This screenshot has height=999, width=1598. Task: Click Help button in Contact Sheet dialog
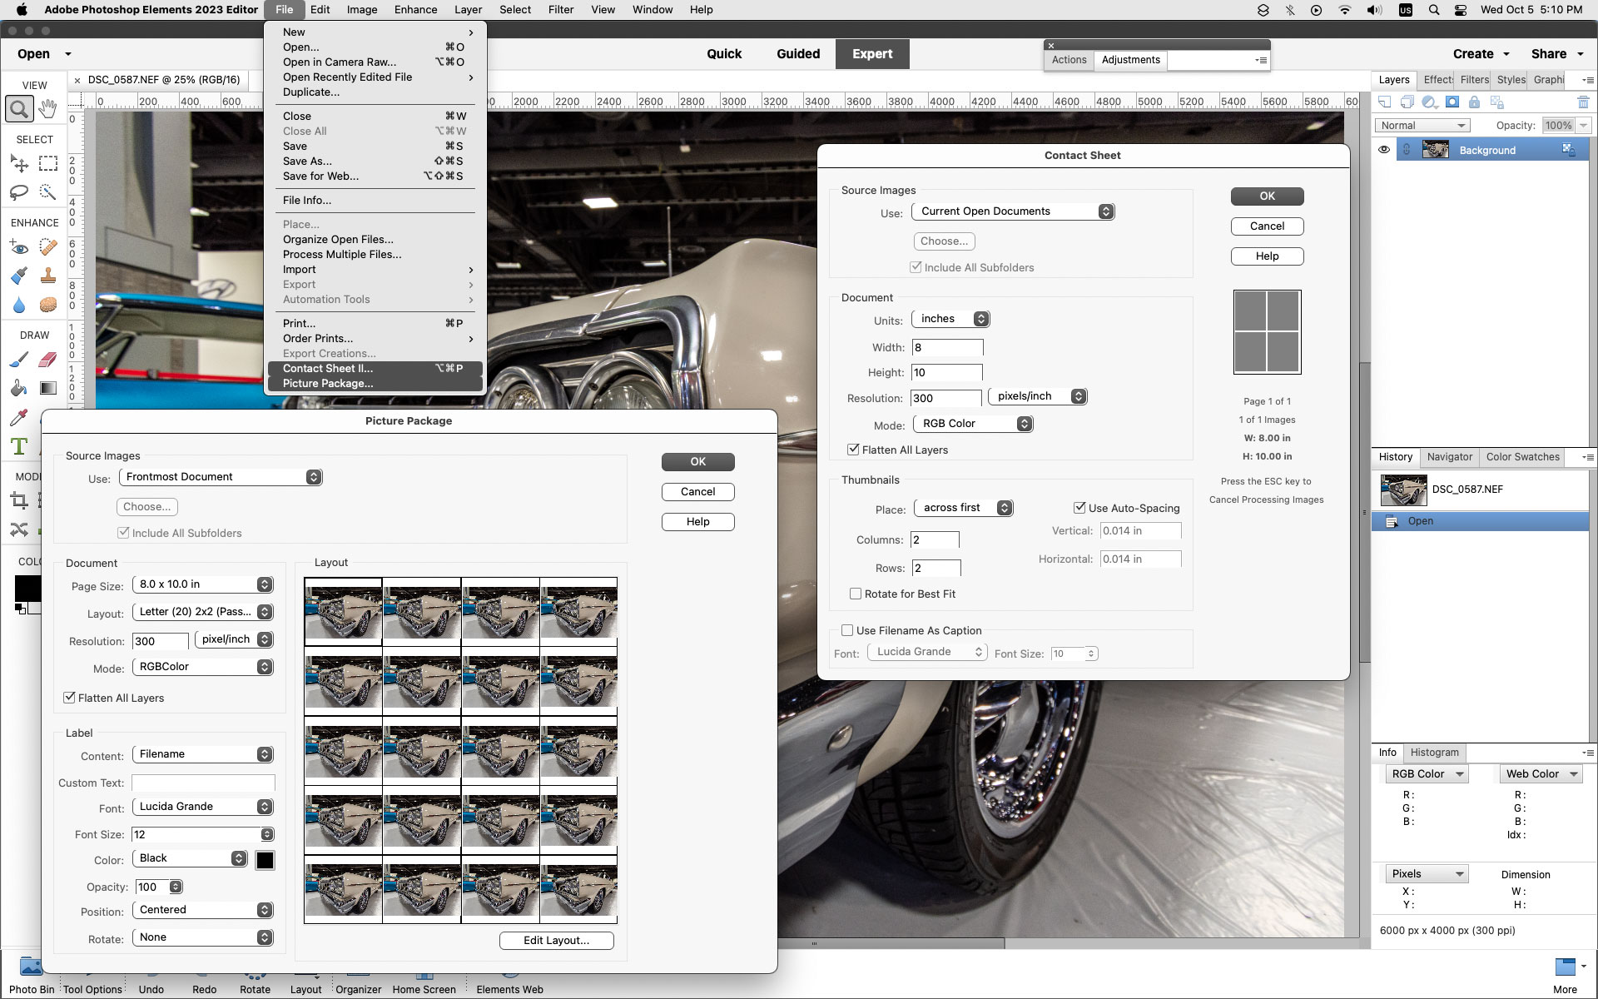point(1267,256)
